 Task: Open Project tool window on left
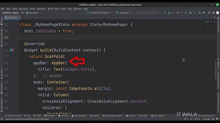click(x=2, y=21)
